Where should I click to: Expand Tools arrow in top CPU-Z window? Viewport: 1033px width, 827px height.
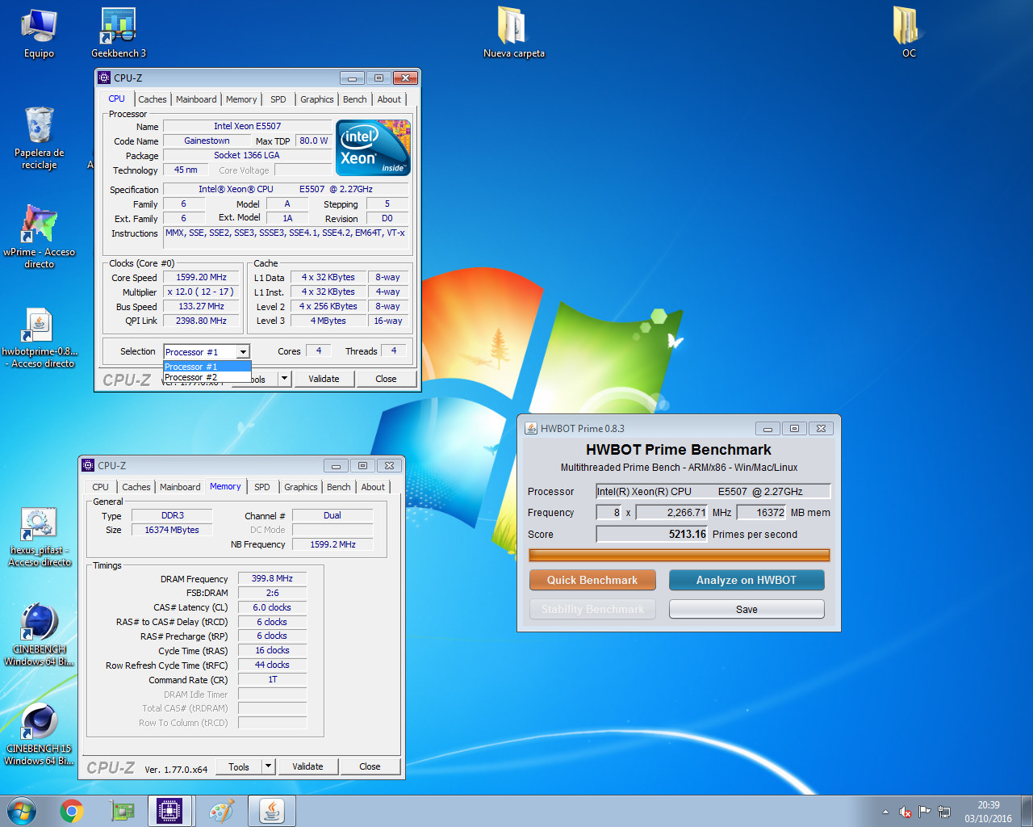pos(284,379)
